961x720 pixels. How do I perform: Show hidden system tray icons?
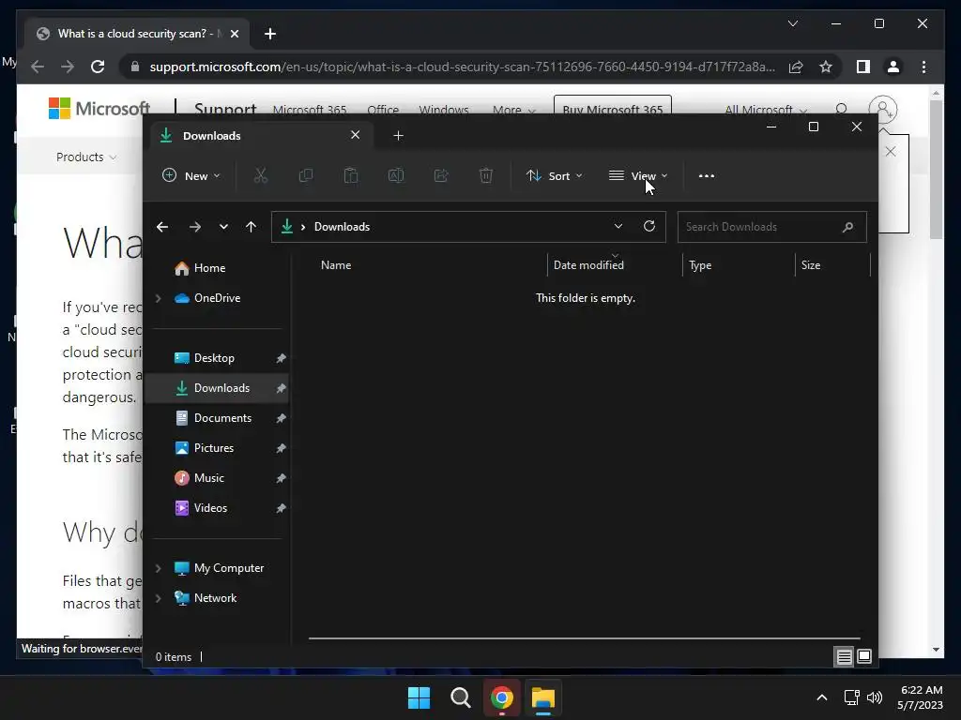click(822, 697)
